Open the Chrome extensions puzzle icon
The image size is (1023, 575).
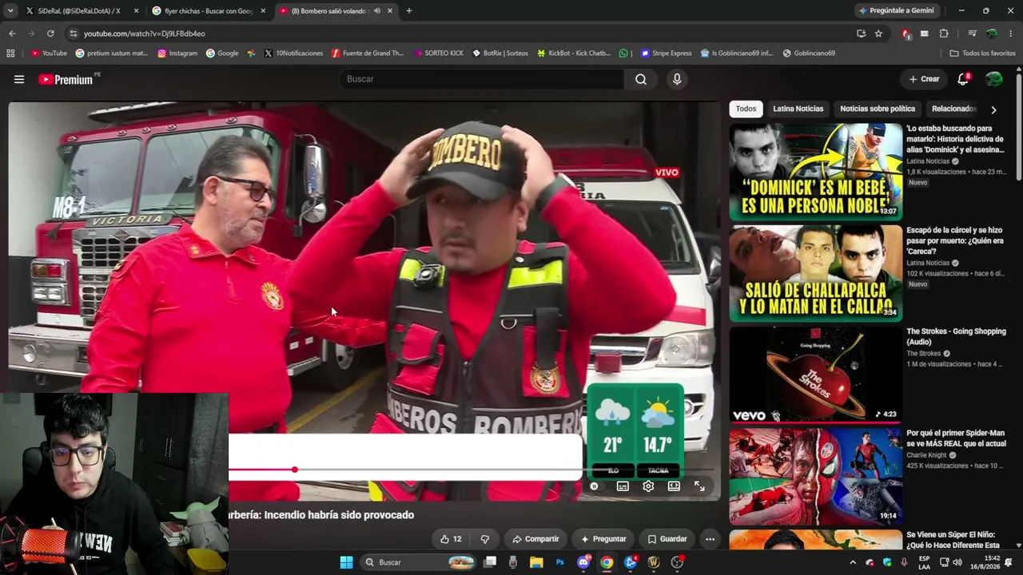coord(944,34)
